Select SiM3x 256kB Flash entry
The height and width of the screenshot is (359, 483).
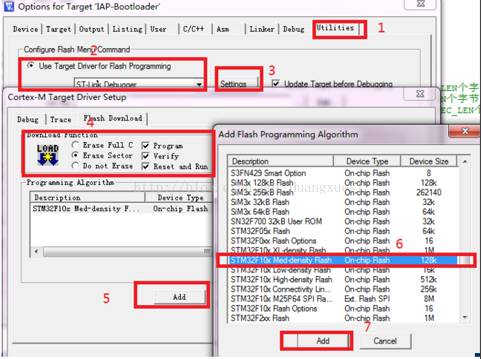coord(343,192)
